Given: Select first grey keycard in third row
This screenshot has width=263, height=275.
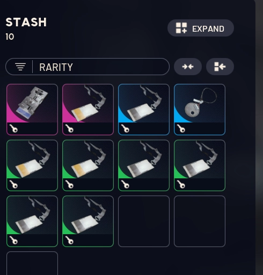Looking at the screenshot, I should click(x=32, y=221).
